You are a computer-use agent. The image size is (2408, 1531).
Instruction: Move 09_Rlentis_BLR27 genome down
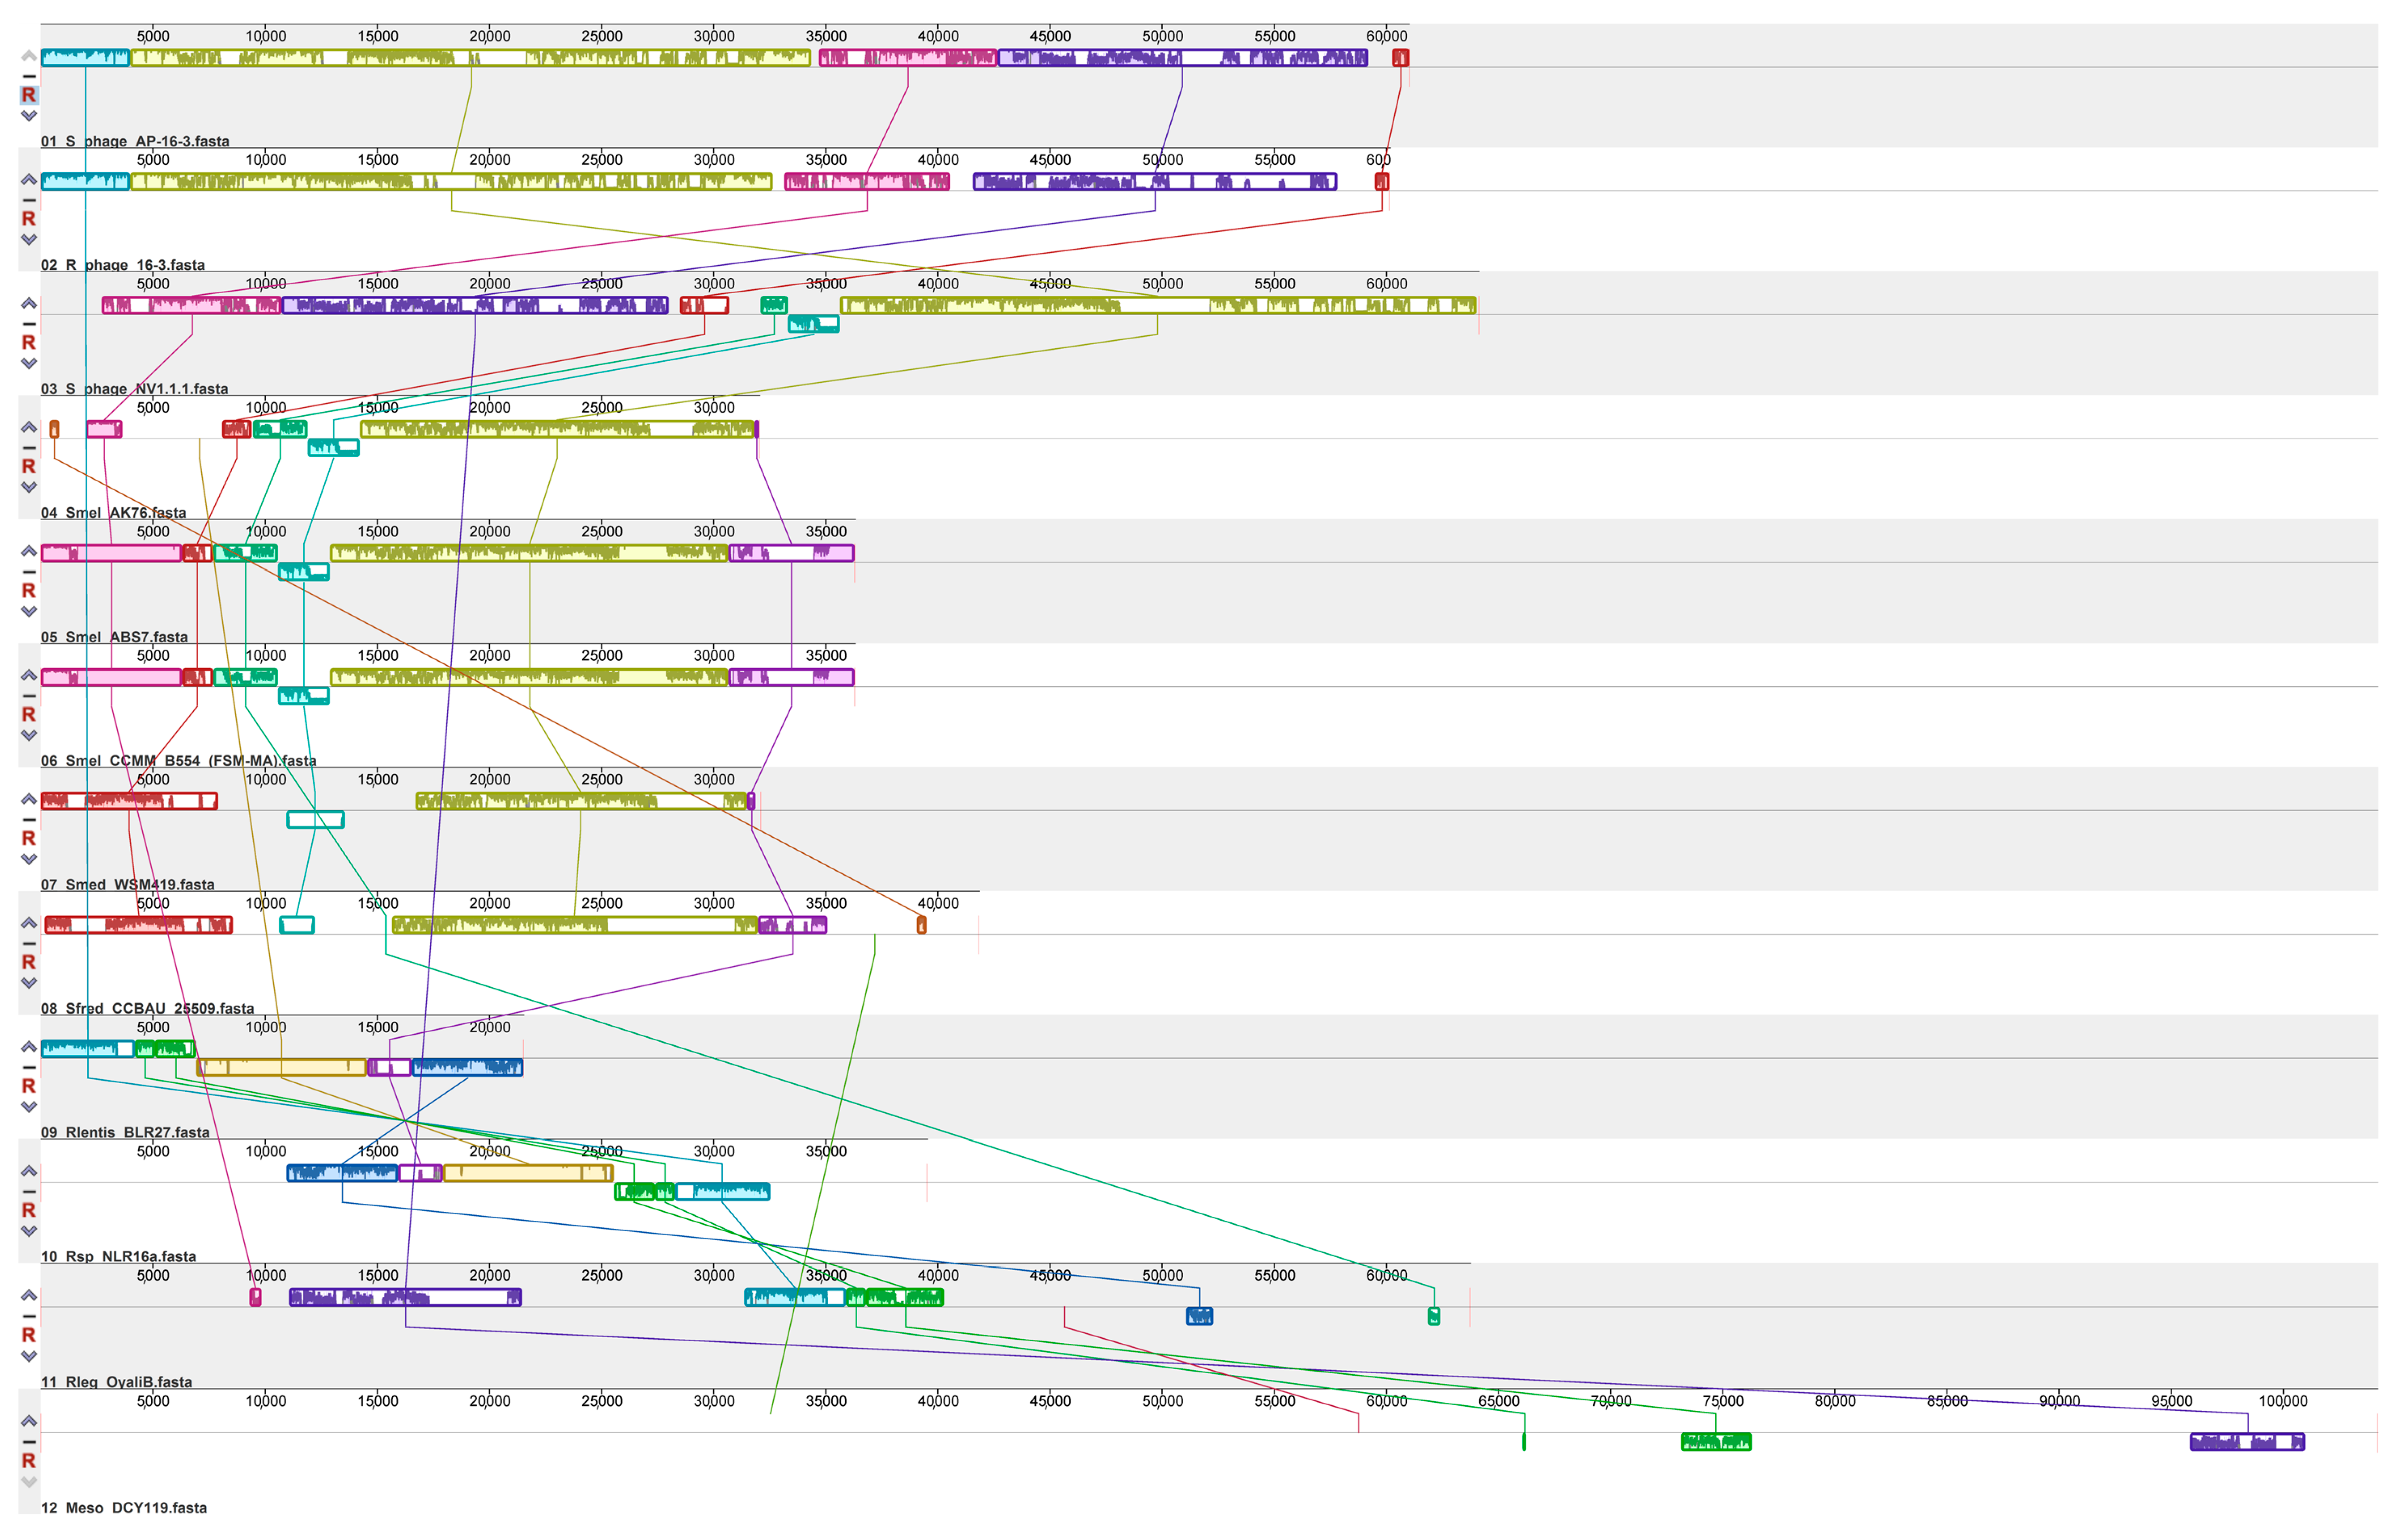tap(29, 1108)
